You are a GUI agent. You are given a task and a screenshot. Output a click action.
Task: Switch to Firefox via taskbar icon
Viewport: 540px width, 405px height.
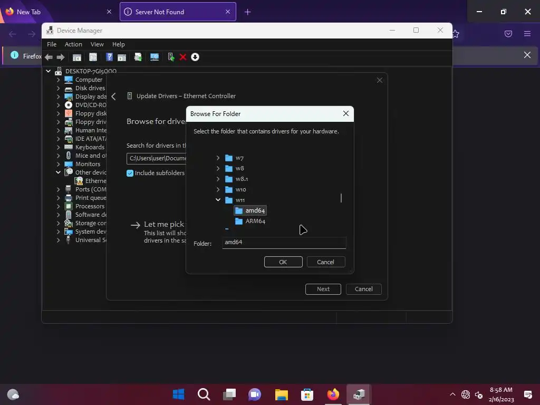pyautogui.click(x=333, y=394)
